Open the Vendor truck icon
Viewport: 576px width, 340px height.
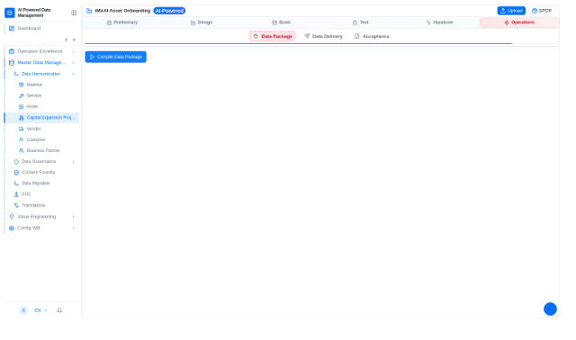pyautogui.click(x=22, y=129)
